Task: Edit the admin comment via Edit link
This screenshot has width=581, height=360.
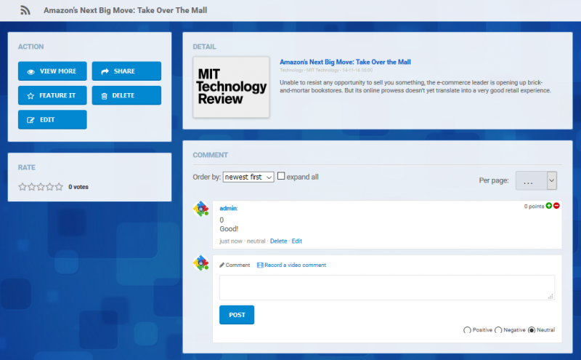Action: click(297, 241)
